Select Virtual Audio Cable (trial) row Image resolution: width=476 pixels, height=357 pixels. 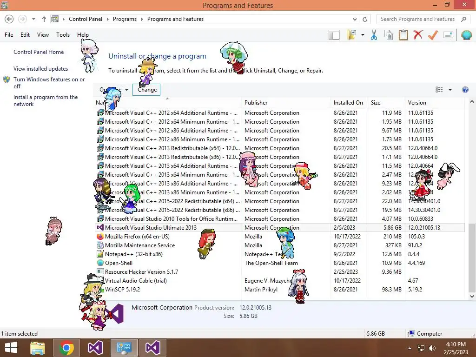point(280,280)
